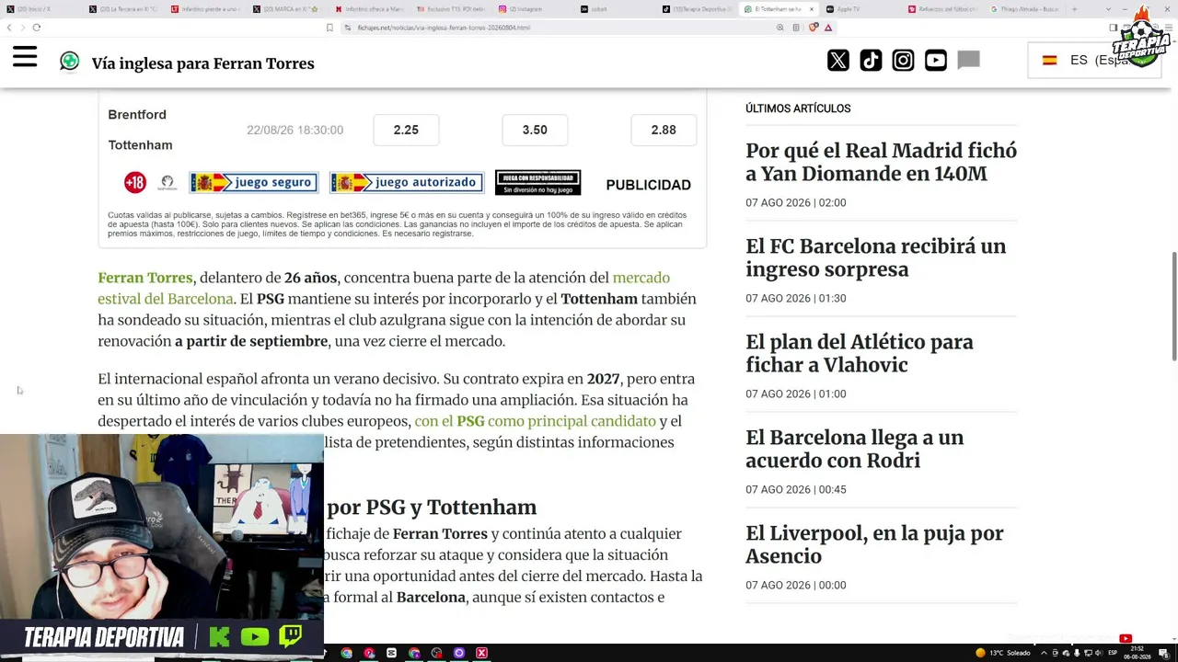
Task: Click the 'Juega con responsabilidad' badge
Action: [537, 182]
